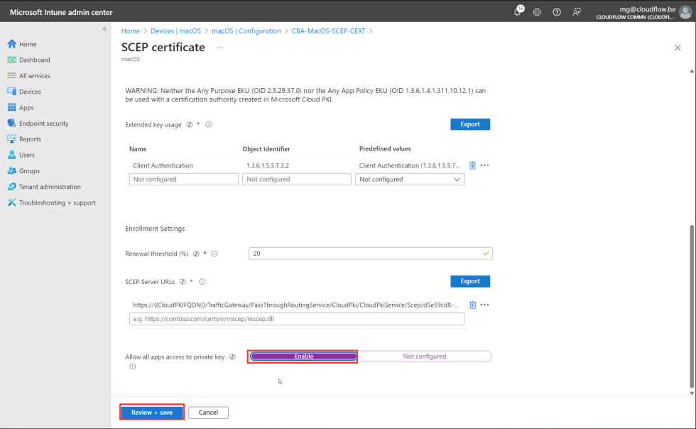Click the Review + save button
Image resolution: width=696 pixels, height=429 pixels.
(x=151, y=412)
